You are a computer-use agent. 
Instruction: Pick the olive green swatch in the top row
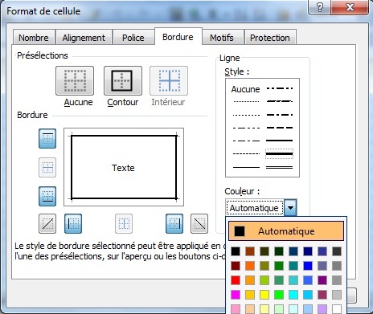pyautogui.click(x=264, y=251)
